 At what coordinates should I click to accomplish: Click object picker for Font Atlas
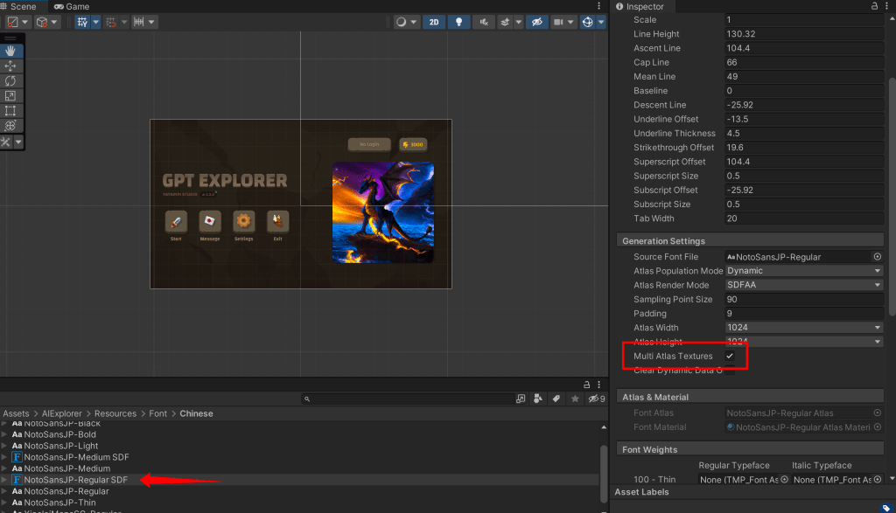point(877,412)
